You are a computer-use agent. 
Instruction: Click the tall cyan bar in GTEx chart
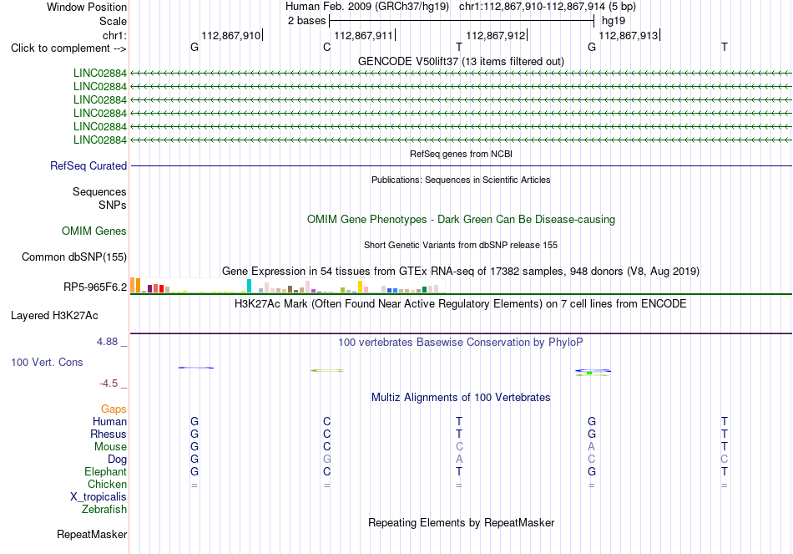point(249,286)
